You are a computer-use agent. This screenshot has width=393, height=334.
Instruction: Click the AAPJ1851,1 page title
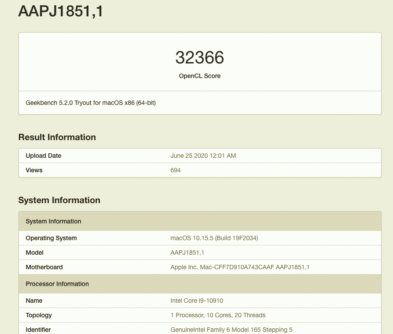click(x=61, y=11)
